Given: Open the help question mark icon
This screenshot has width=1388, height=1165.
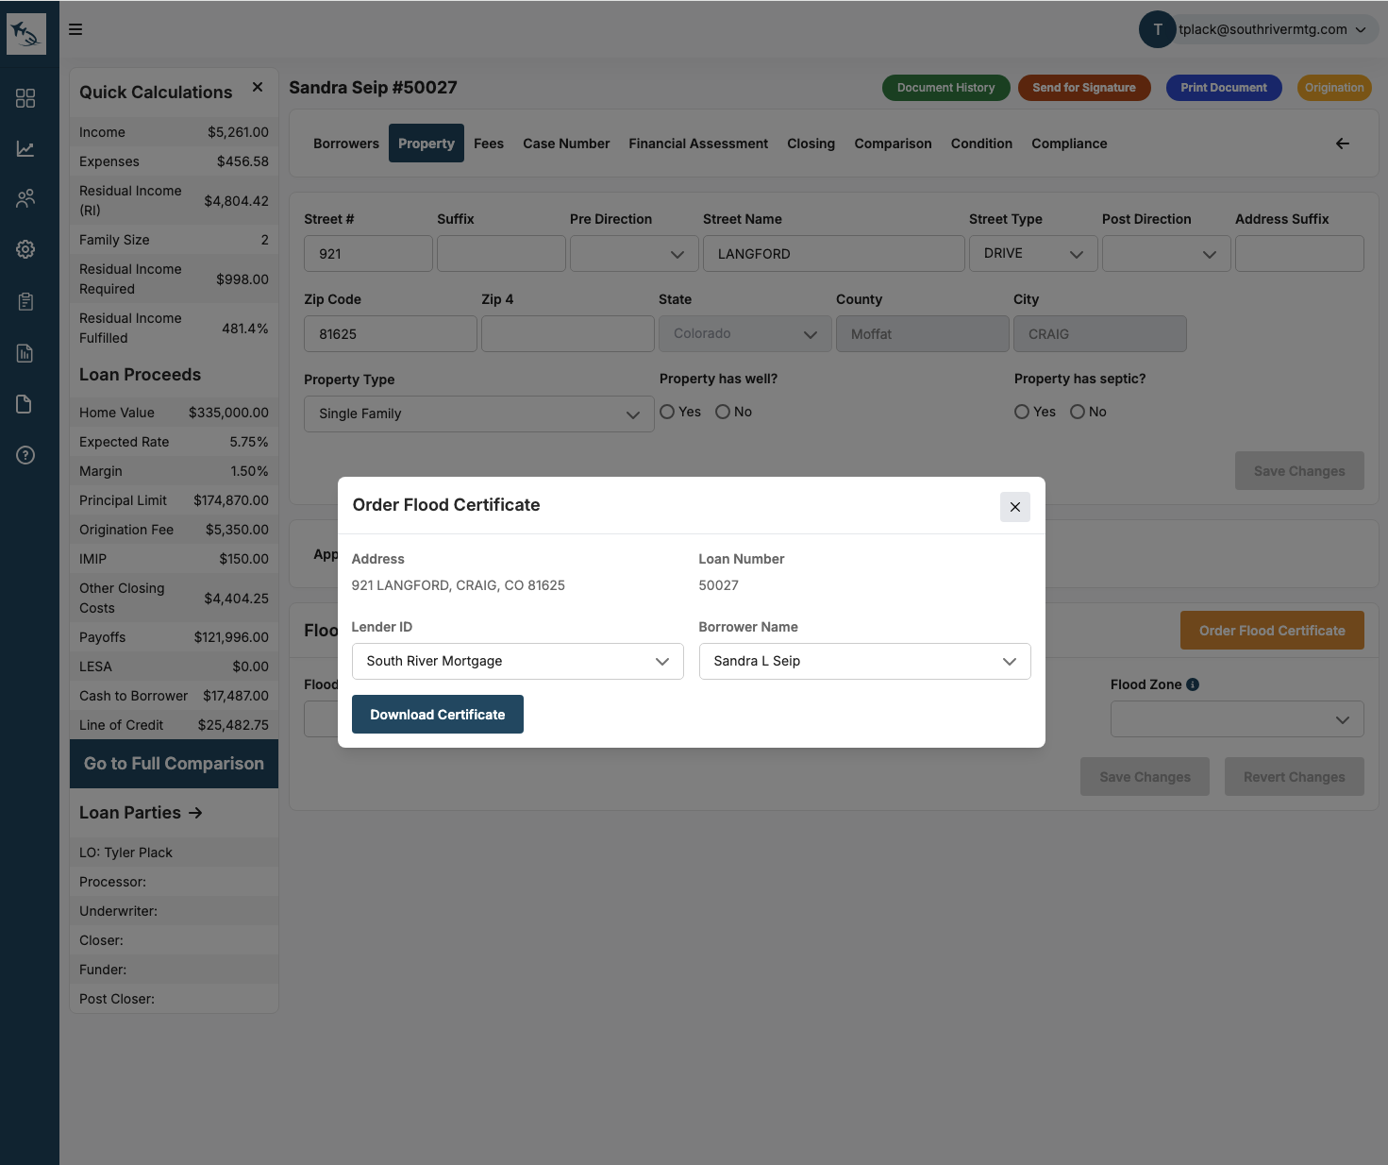Looking at the screenshot, I should click(x=25, y=455).
